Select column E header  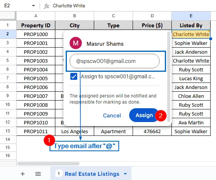tap(191, 16)
